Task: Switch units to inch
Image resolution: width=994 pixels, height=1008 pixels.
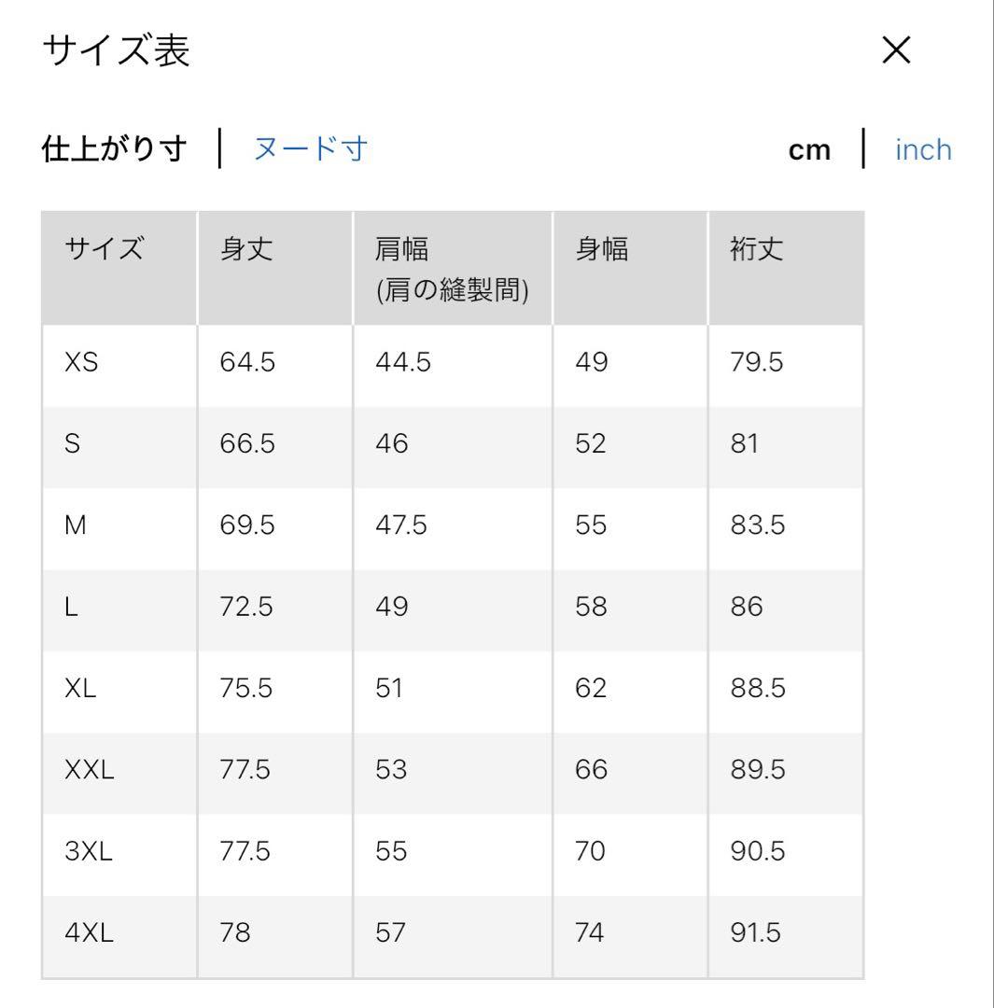Action: click(923, 149)
